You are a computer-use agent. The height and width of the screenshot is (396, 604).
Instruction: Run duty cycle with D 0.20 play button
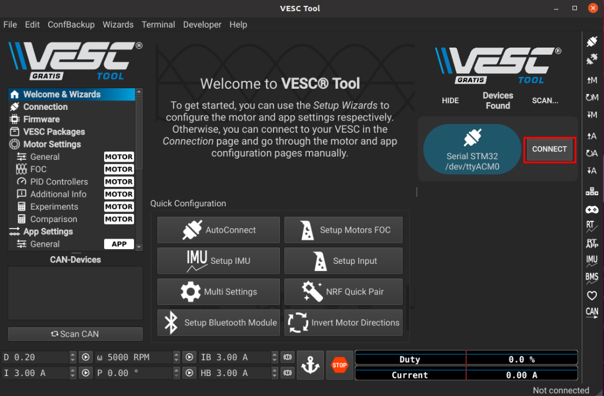(85, 357)
